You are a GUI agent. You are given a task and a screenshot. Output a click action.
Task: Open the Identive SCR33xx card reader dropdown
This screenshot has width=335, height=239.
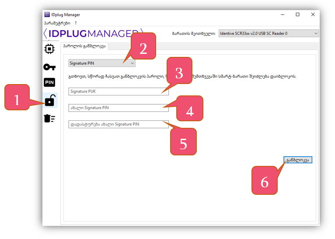click(269, 33)
